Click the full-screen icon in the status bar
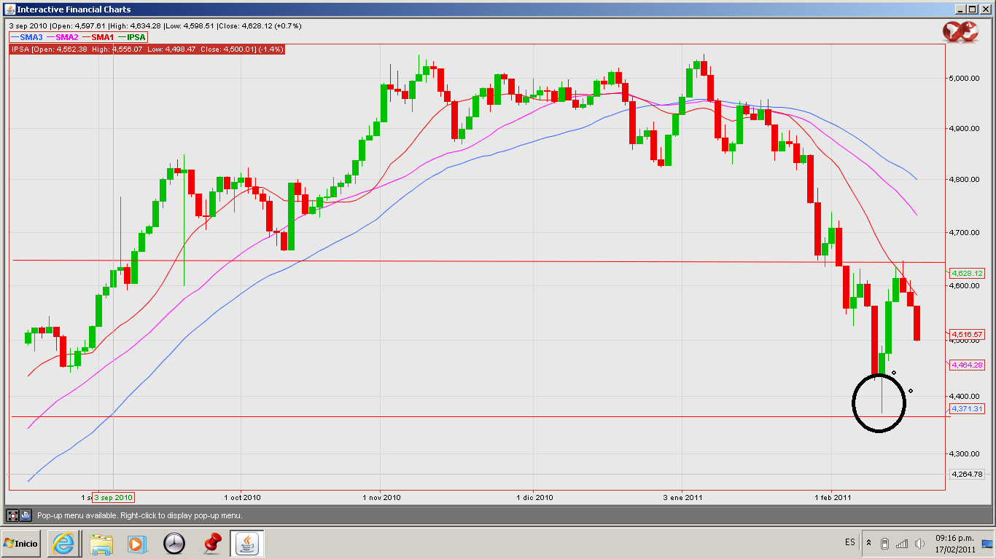The image size is (996, 559). 12,515
